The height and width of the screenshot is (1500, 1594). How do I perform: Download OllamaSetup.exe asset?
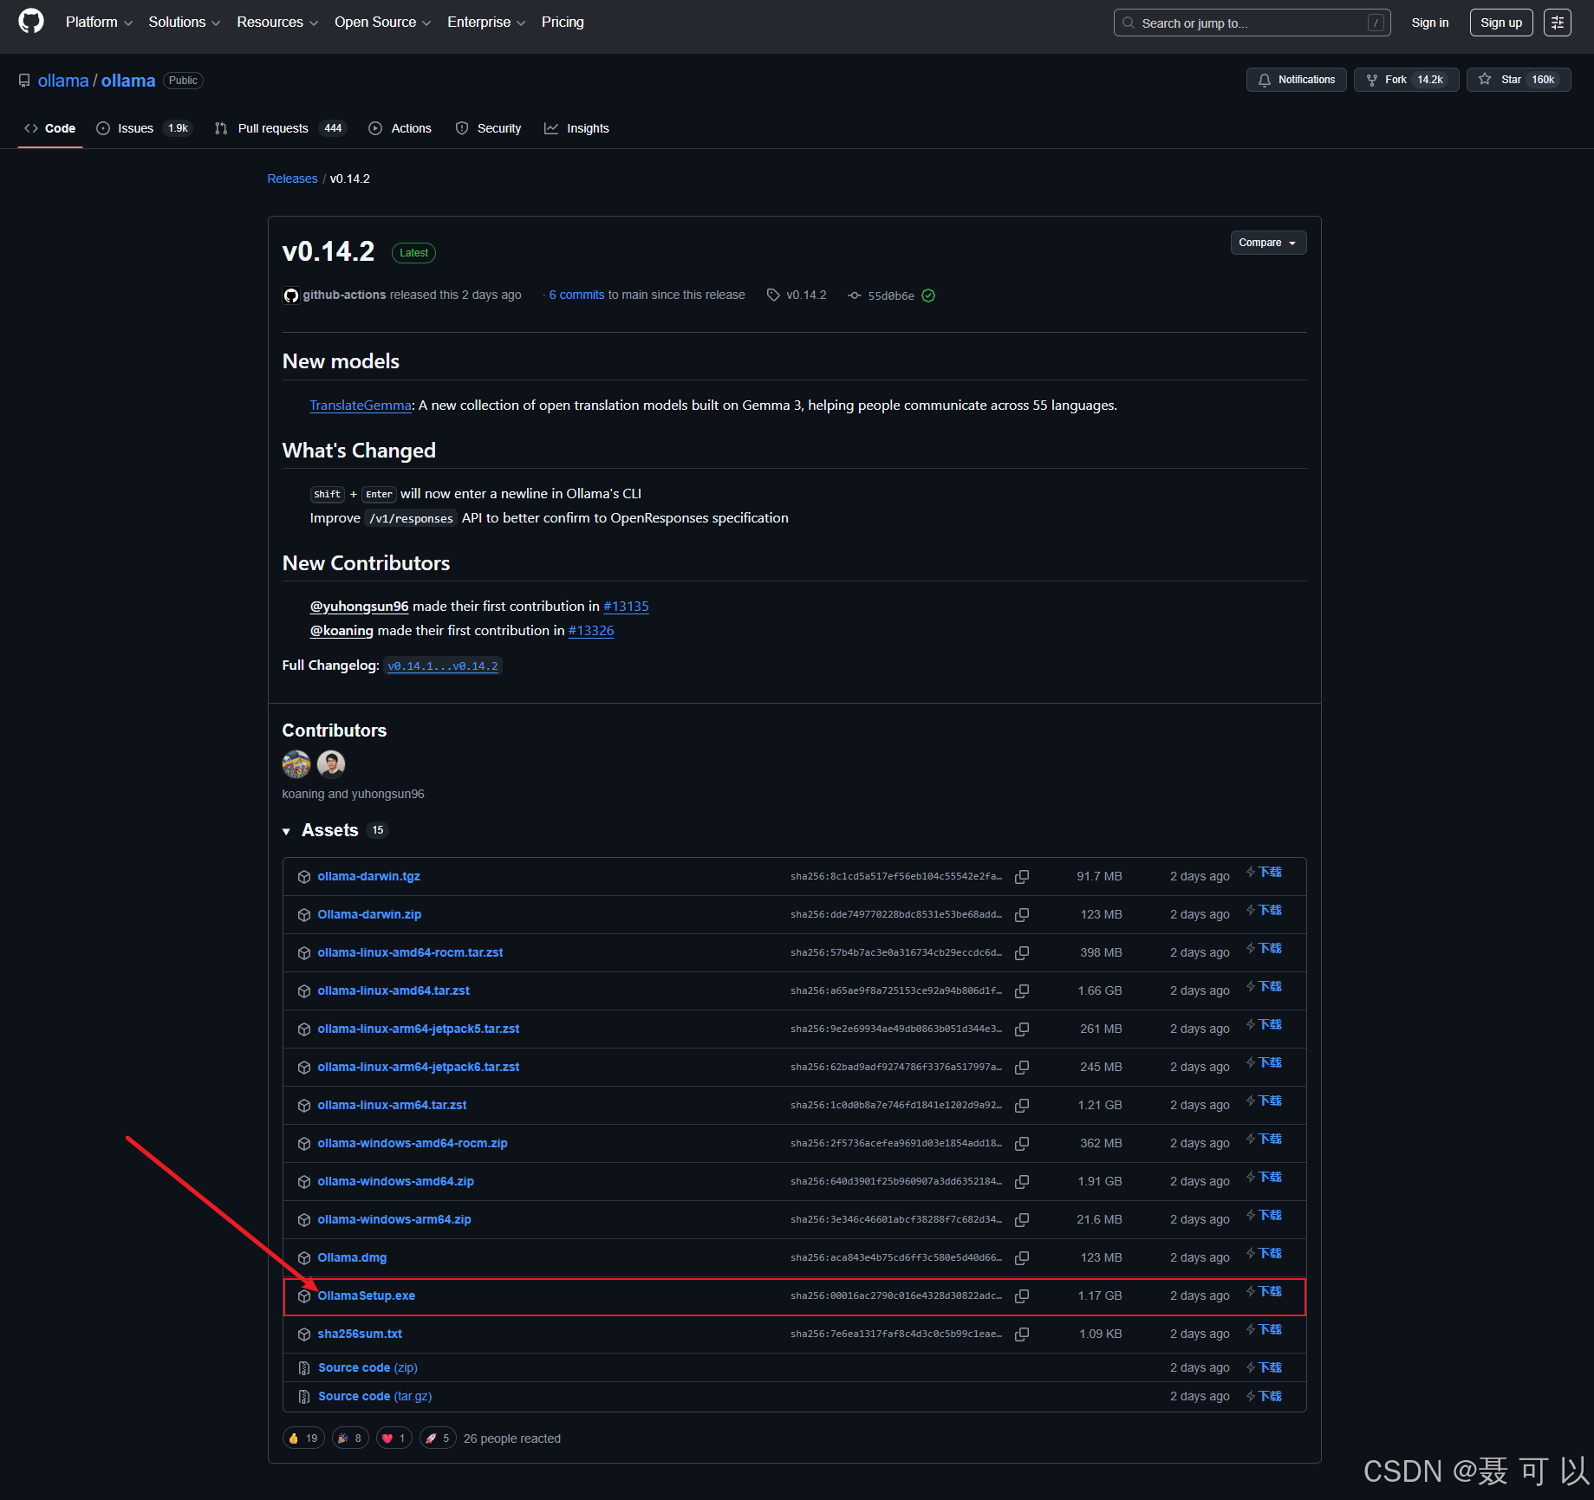point(366,1296)
